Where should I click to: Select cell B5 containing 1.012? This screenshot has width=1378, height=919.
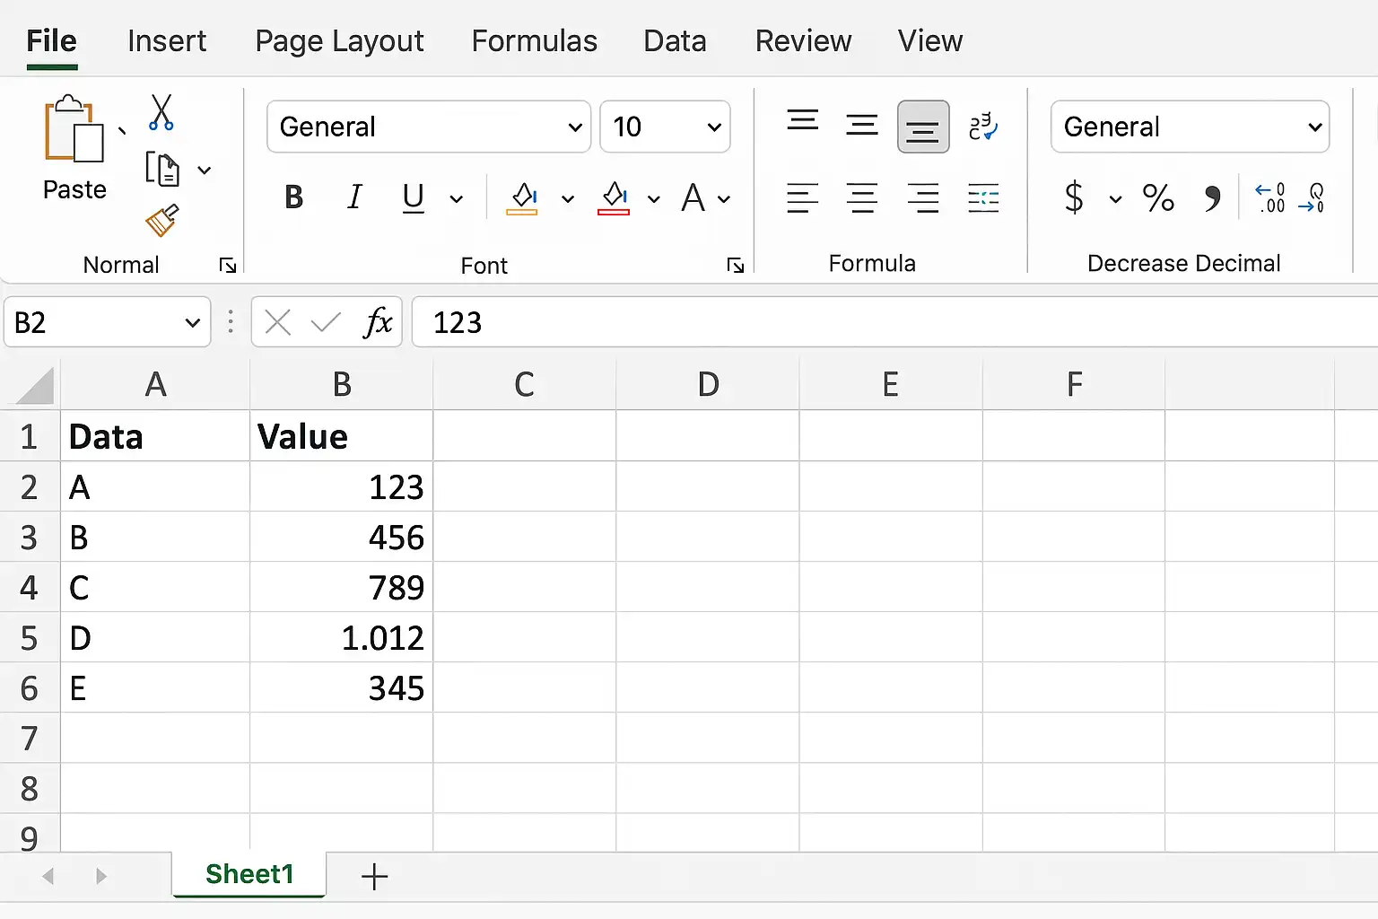click(x=341, y=638)
